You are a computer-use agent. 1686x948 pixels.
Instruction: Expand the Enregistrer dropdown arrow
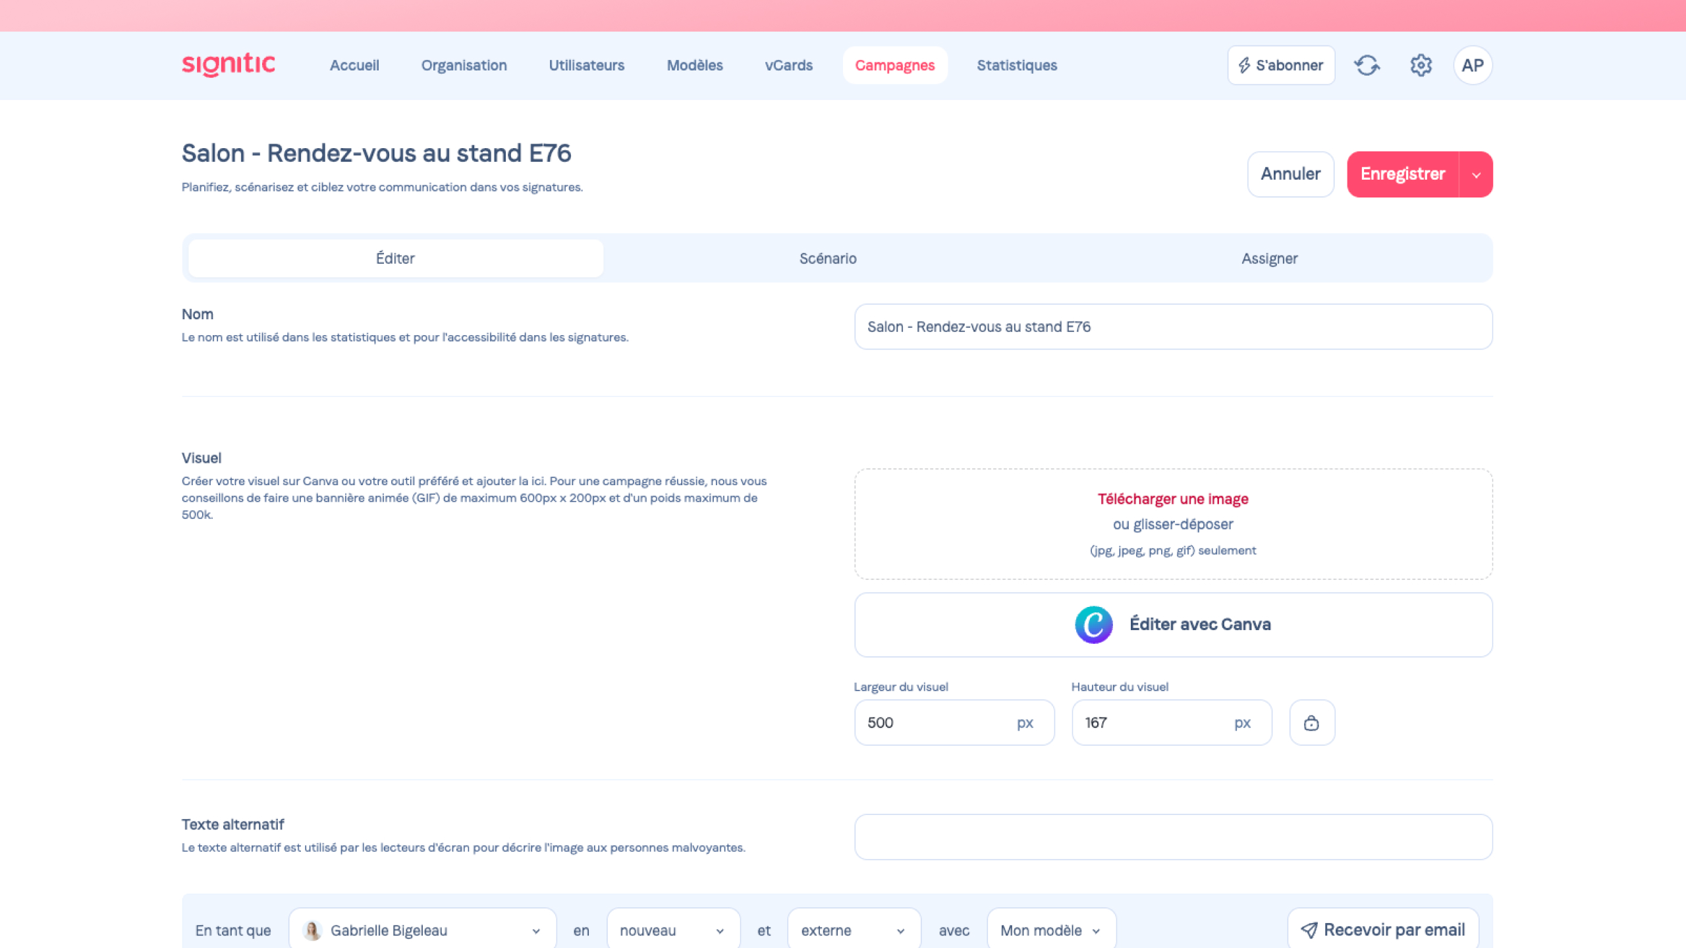point(1476,174)
